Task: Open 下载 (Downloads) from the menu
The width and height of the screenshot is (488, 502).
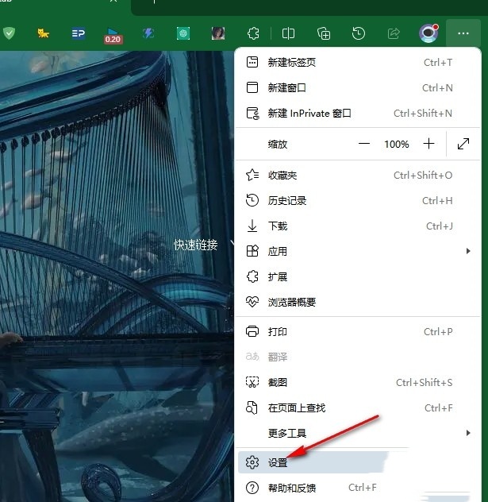Action: [x=349, y=226]
